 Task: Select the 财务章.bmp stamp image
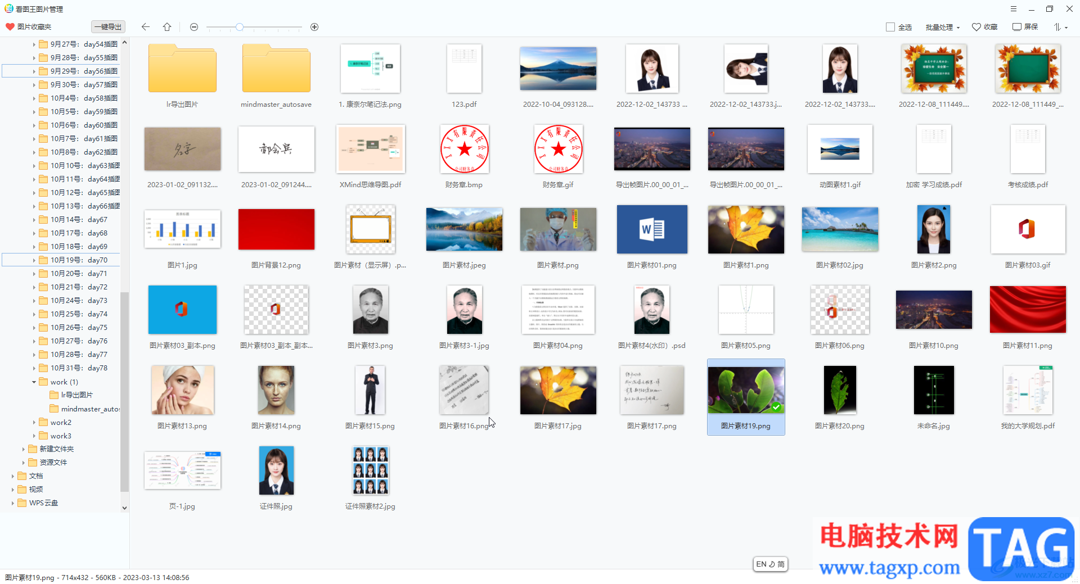point(464,149)
